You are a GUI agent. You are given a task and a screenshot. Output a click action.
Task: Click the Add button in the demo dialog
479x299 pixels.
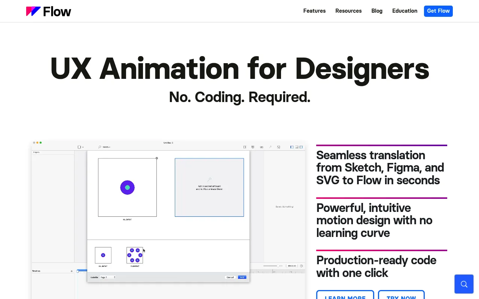click(242, 277)
